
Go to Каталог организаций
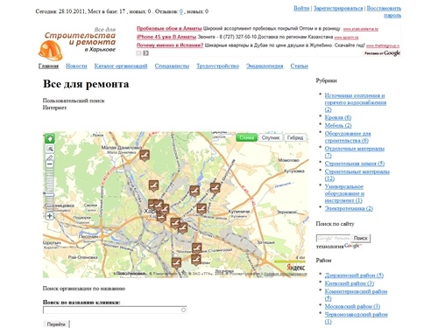click(x=121, y=66)
